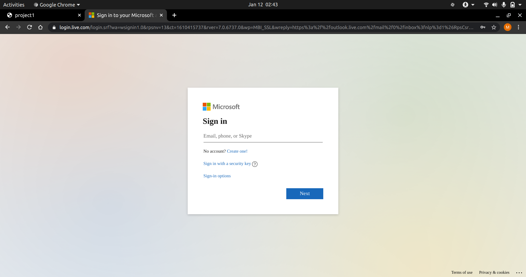The image size is (526, 277).
Task: Open the M profile avatar in Chrome
Action: 508,27
